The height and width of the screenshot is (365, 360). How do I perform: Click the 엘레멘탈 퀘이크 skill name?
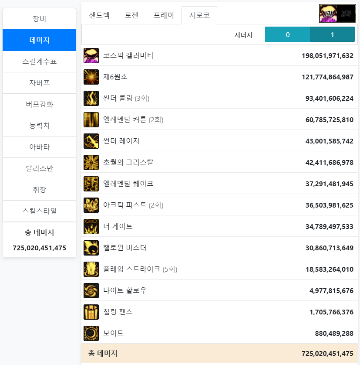click(x=128, y=184)
